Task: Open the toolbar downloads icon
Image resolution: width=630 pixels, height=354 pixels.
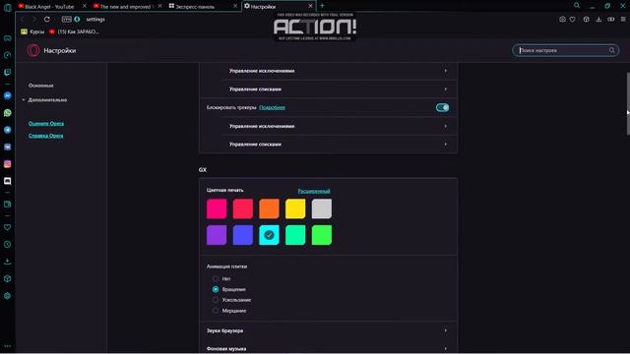Action: pyautogui.click(x=598, y=19)
